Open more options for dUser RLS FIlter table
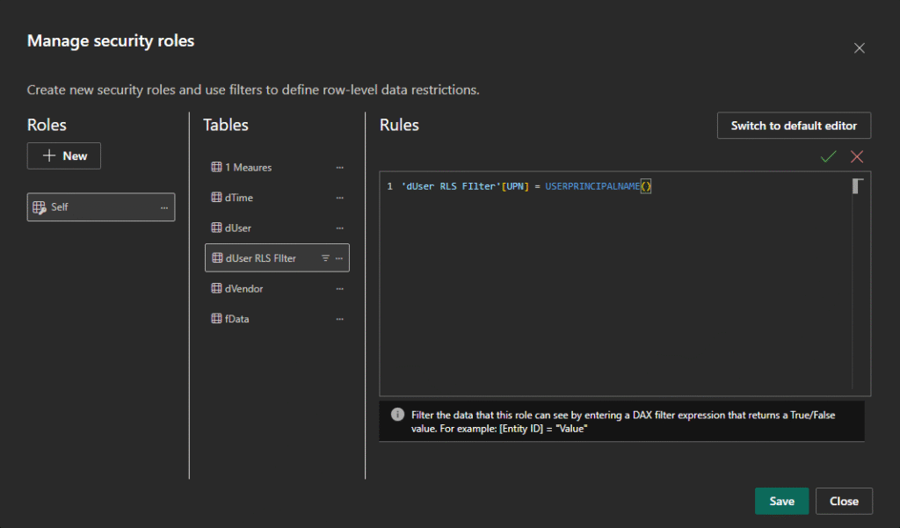The image size is (900, 528). 339,258
